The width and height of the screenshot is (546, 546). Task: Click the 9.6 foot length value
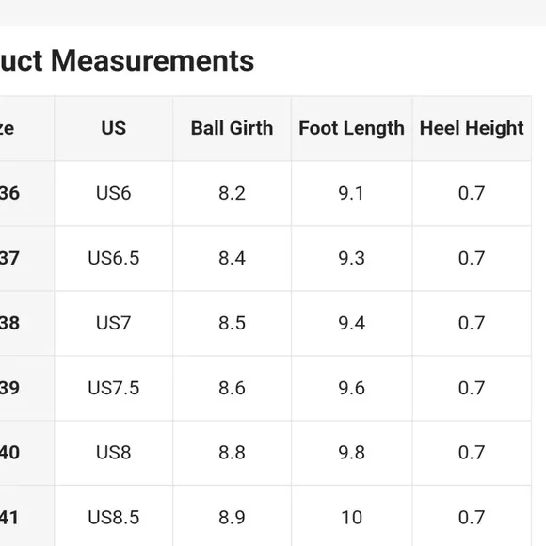pyautogui.click(x=352, y=388)
